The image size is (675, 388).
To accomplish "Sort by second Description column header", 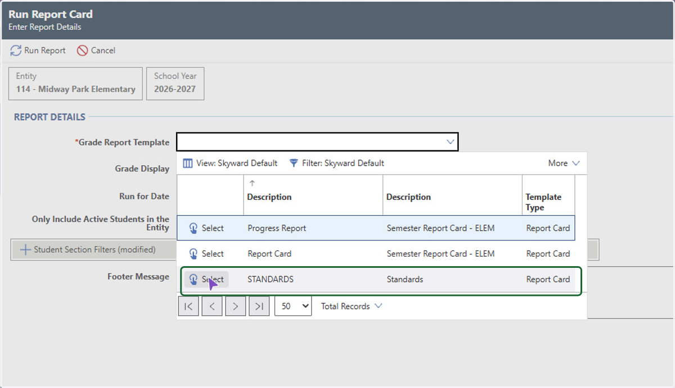I will pyautogui.click(x=408, y=197).
